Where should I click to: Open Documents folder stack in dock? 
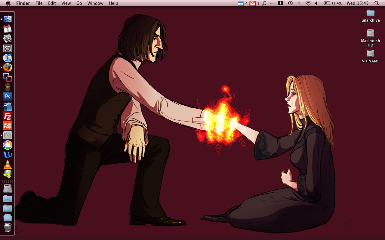[x=8, y=208]
